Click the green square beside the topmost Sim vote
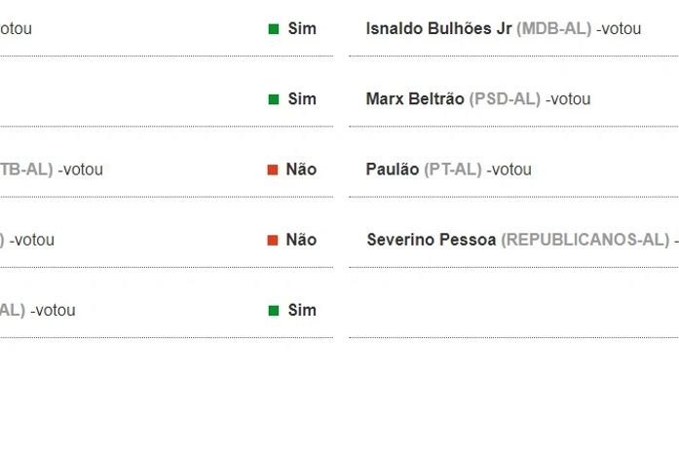 click(274, 29)
